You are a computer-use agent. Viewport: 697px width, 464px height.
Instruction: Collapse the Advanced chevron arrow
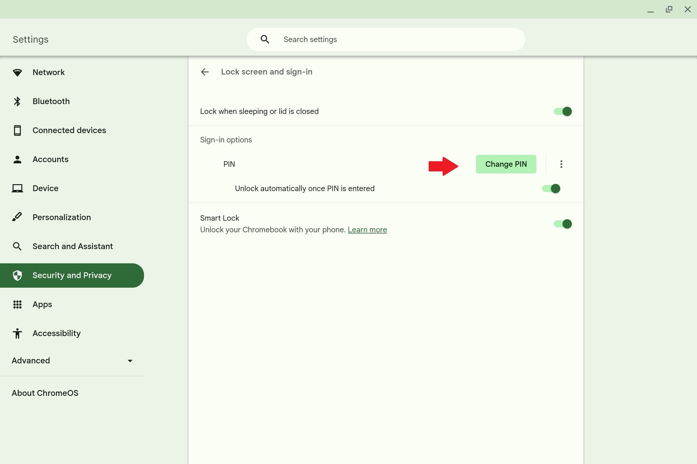pos(130,361)
